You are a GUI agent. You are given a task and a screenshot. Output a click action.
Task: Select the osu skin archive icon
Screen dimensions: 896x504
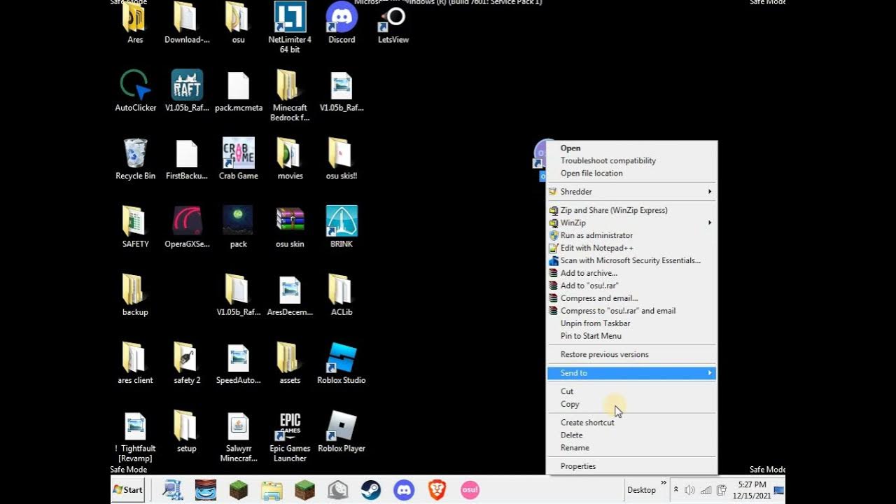click(x=290, y=227)
